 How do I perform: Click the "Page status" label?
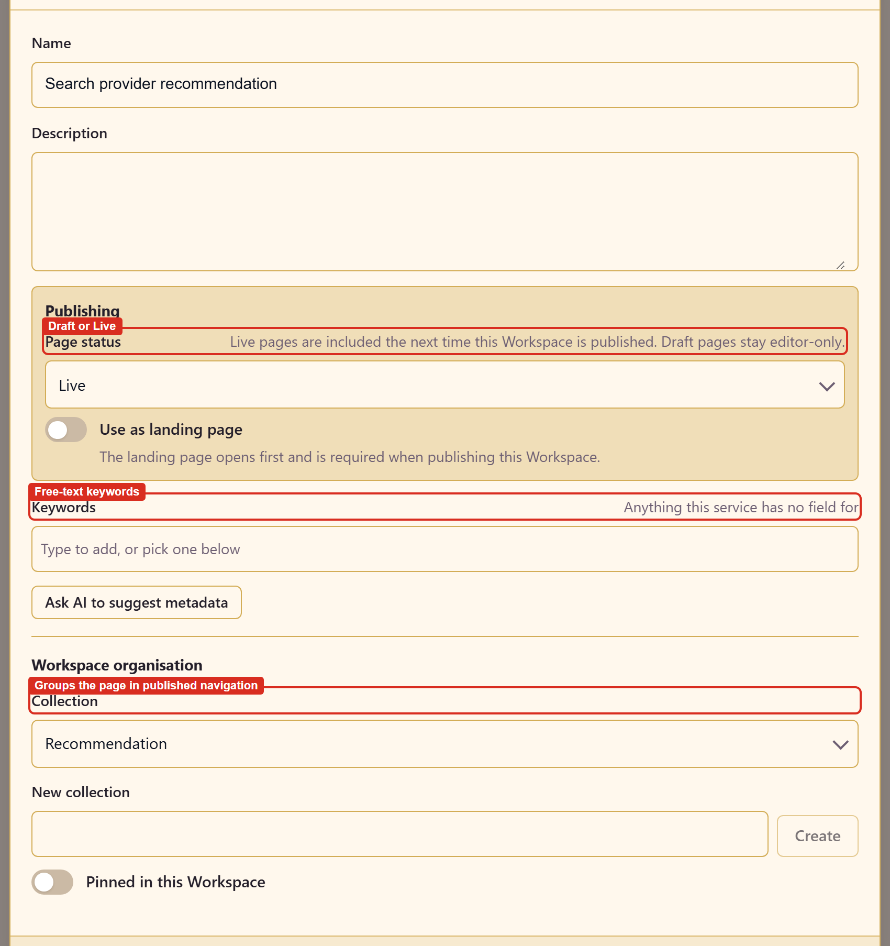click(83, 342)
